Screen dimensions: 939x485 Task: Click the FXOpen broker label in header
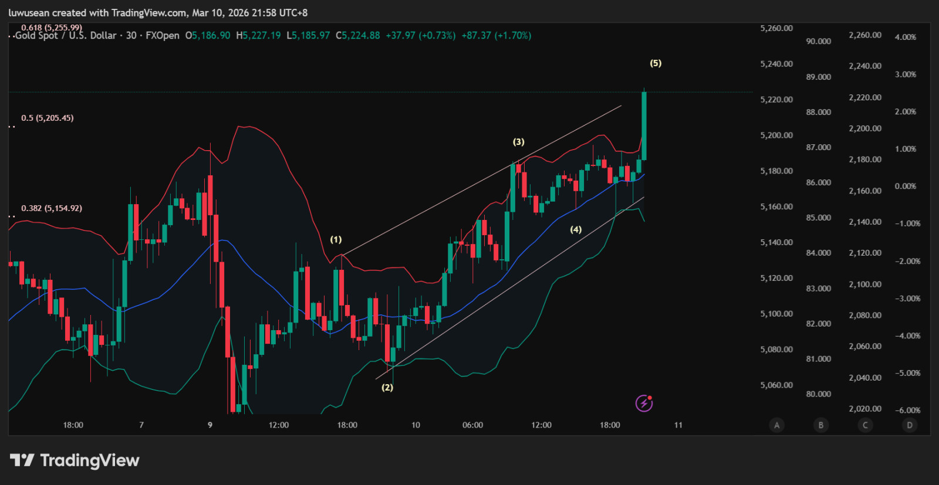point(163,36)
